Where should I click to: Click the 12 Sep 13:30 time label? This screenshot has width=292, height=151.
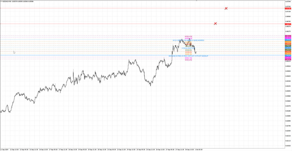(x=14, y=149)
